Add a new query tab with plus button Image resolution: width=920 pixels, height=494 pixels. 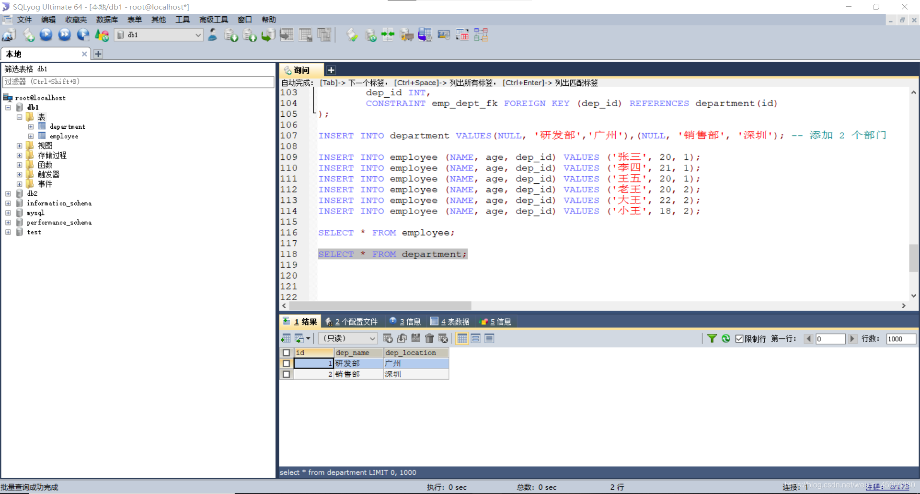(x=331, y=70)
